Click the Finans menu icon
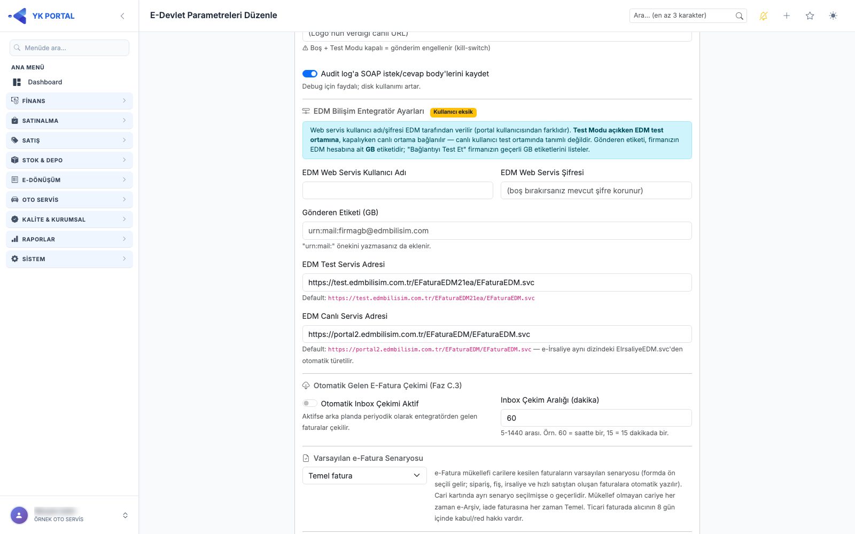Viewport: 855px width, 534px height. (x=15, y=100)
